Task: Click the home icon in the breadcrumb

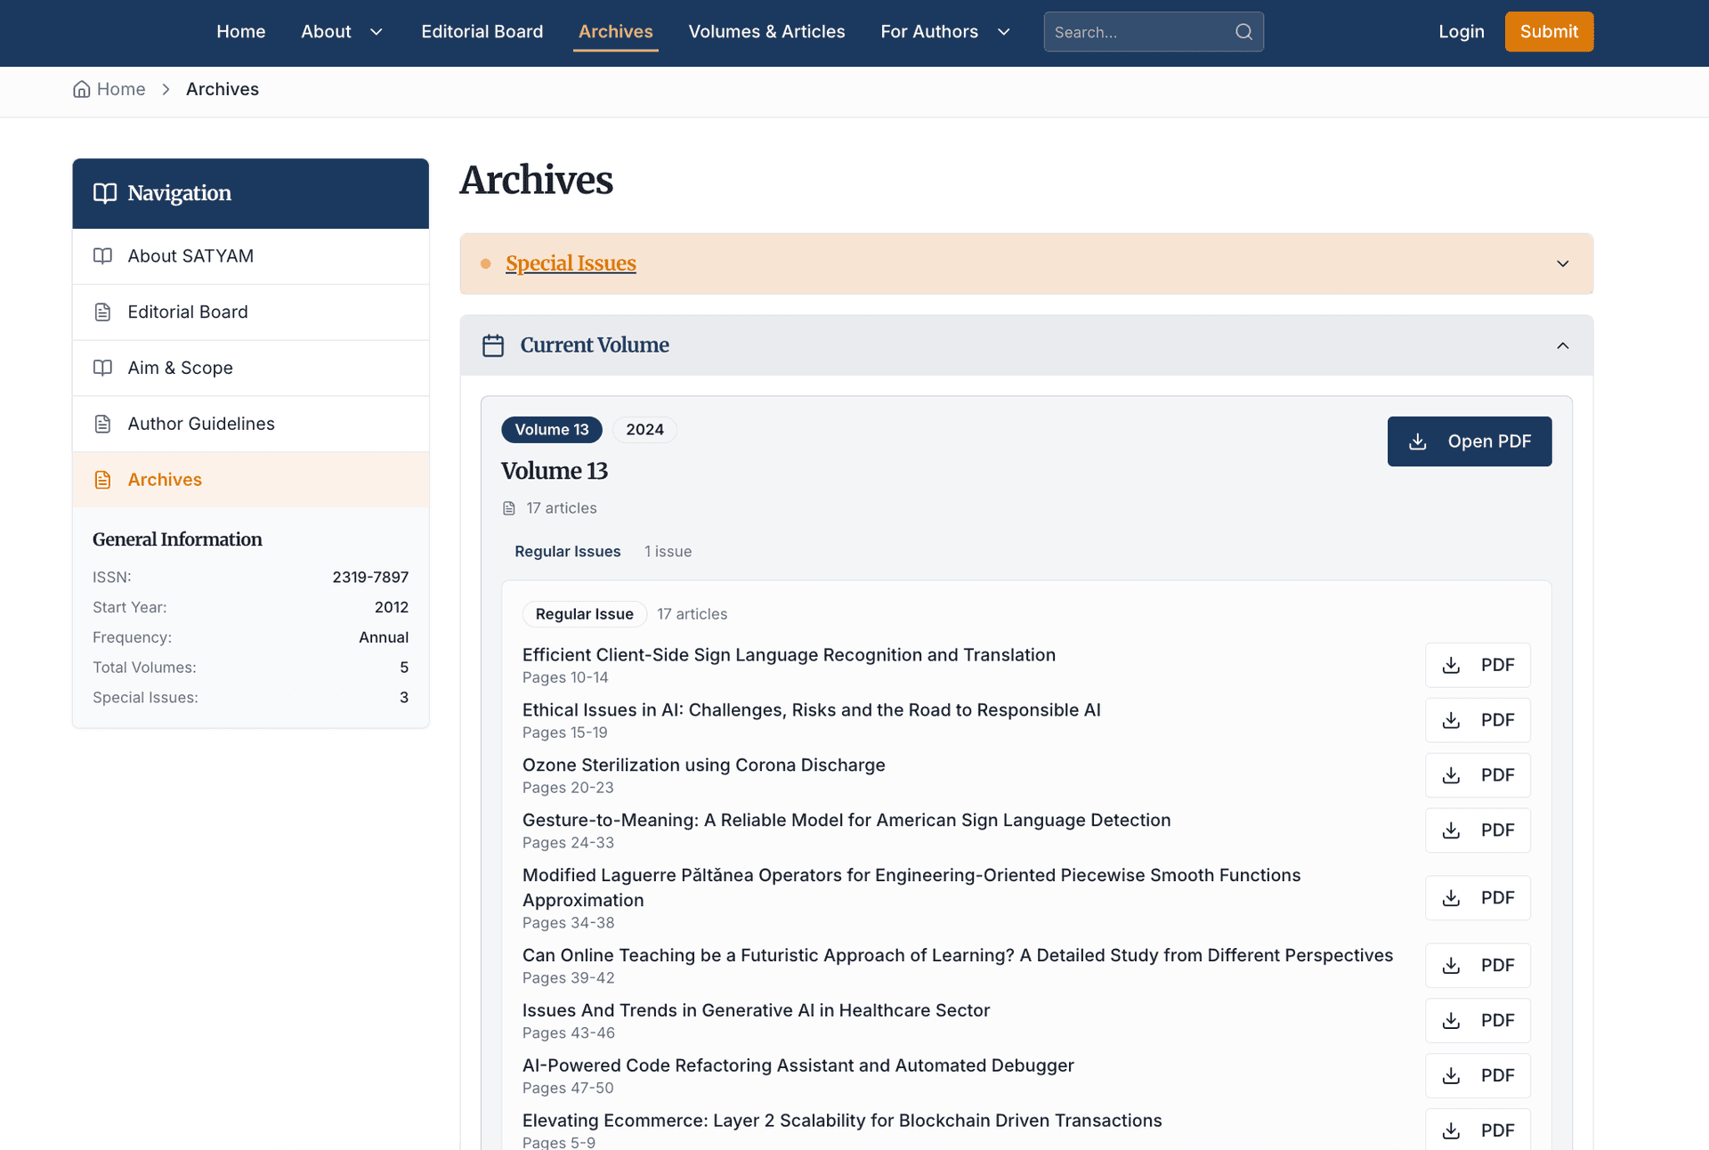Action: click(81, 89)
